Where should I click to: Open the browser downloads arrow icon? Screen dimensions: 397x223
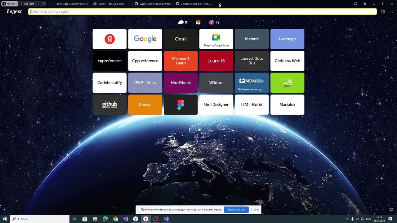(x=392, y=12)
